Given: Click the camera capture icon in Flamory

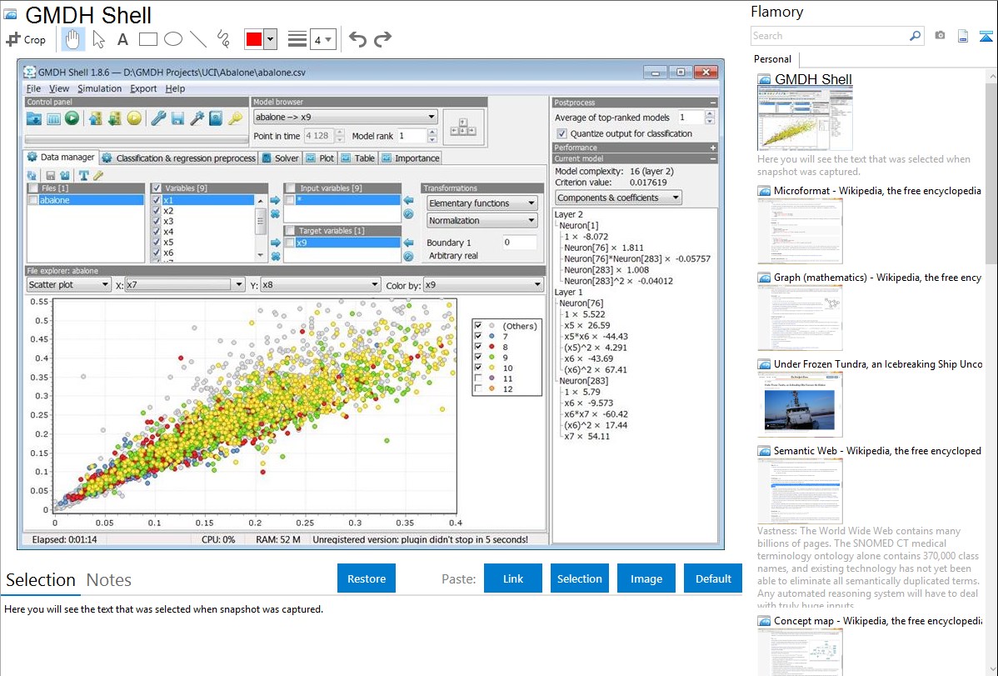Looking at the screenshot, I should (940, 36).
